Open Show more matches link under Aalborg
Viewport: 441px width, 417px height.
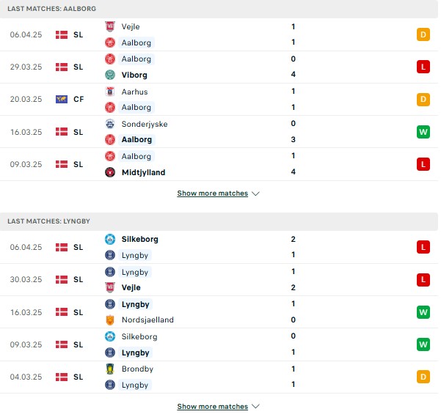pyautogui.click(x=212, y=193)
